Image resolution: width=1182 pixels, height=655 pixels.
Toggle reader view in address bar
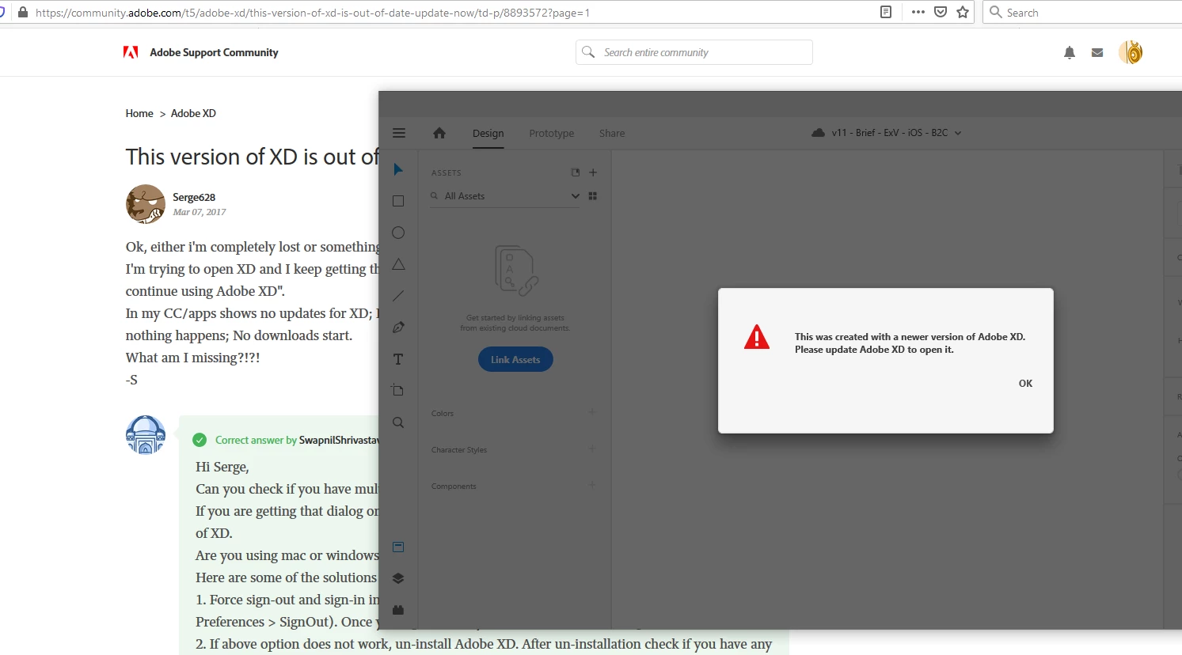[886, 12]
